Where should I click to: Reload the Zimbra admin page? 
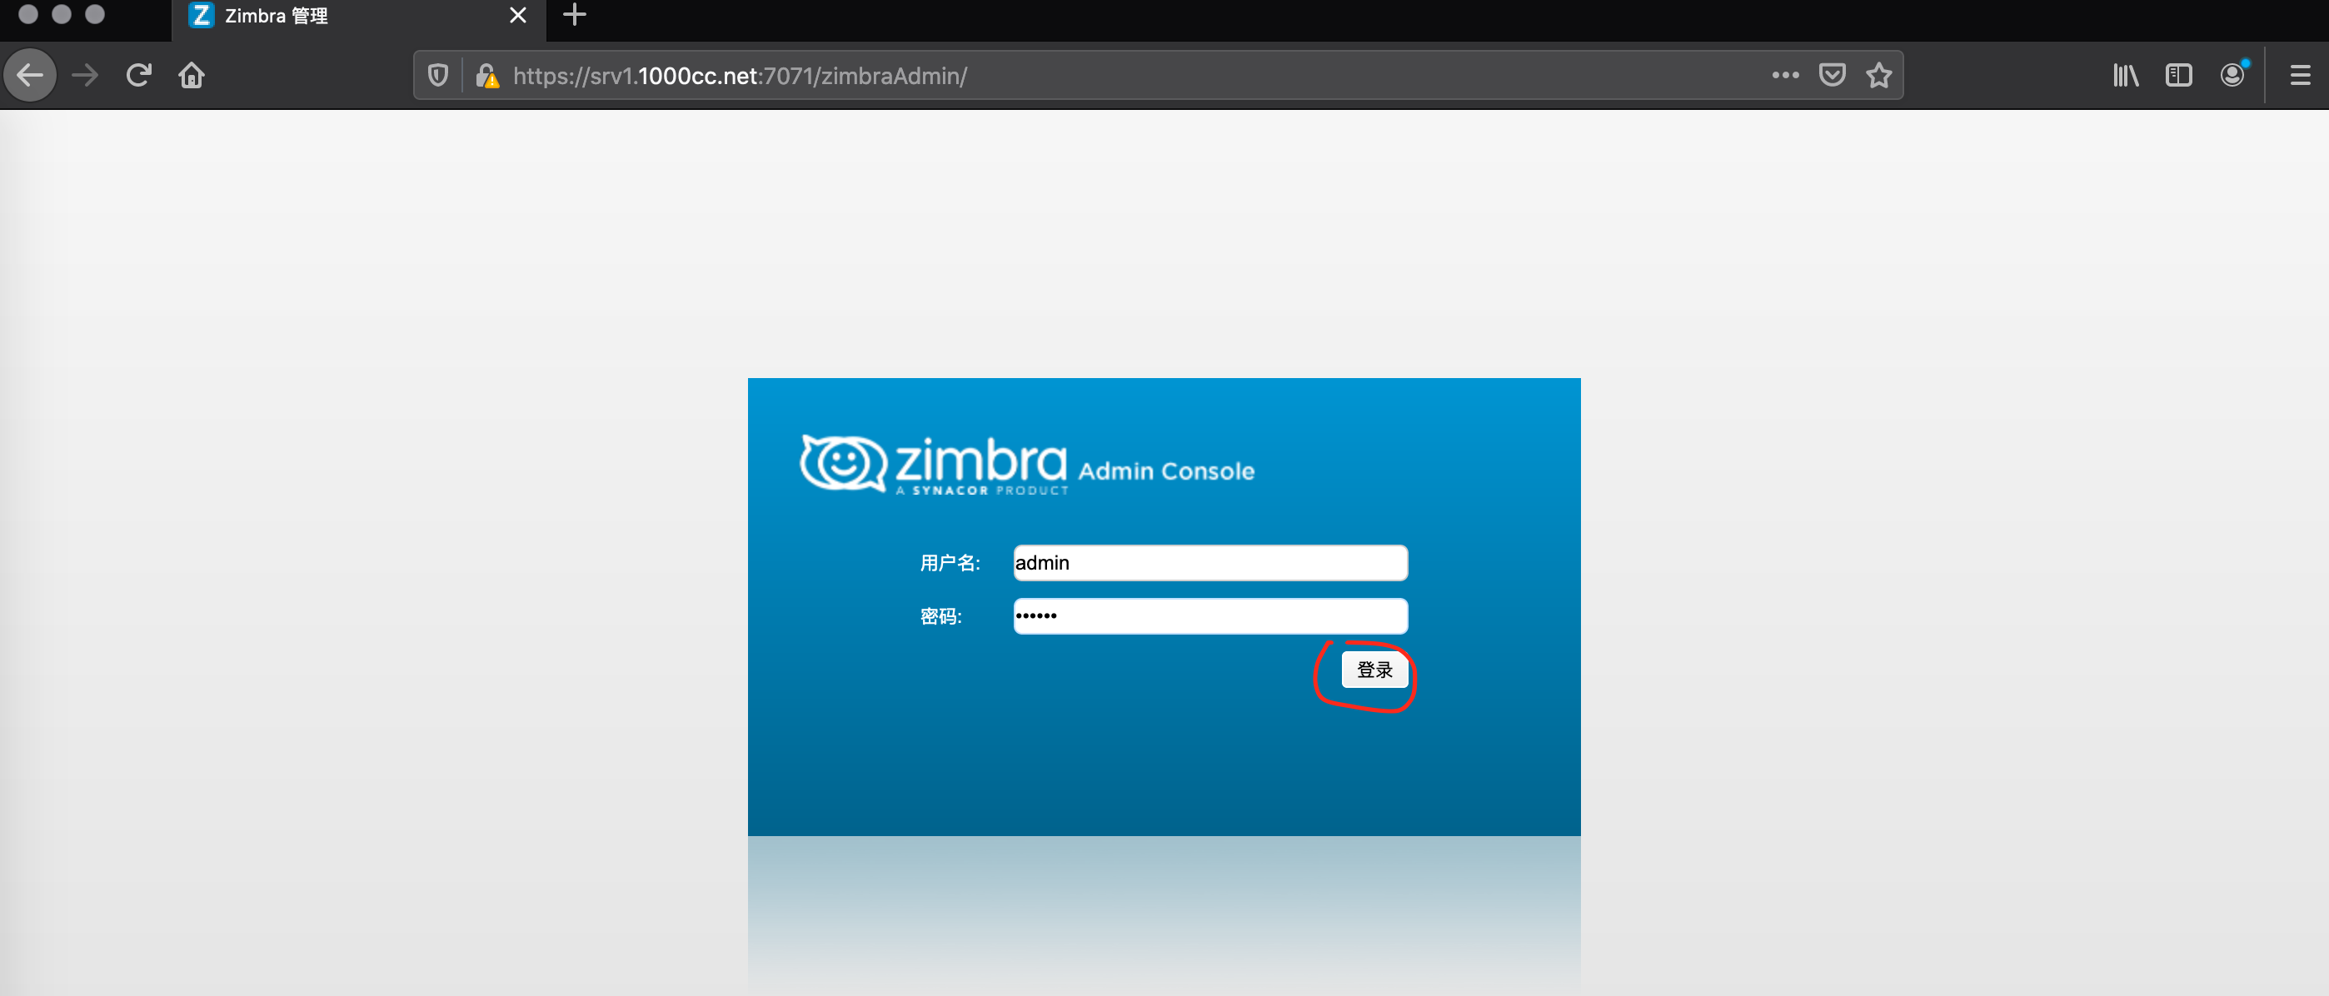(138, 75)
